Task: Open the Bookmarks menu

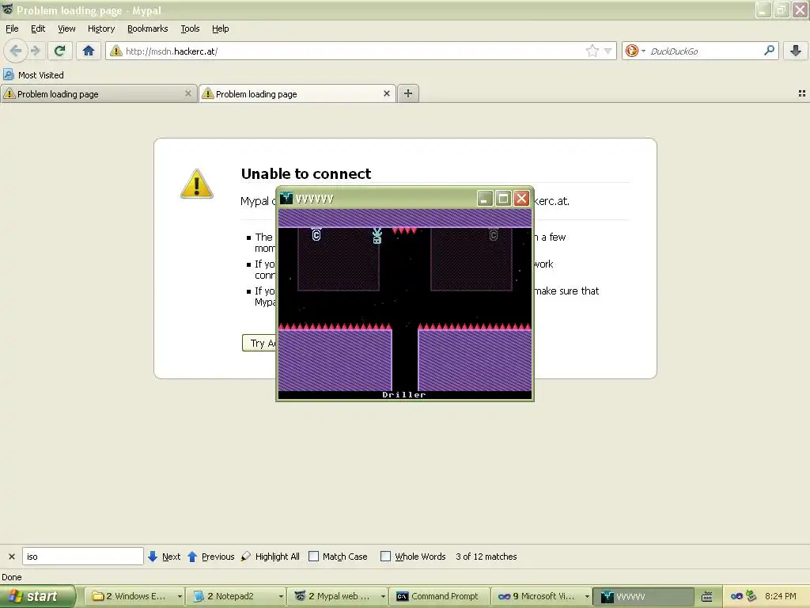Action: point(147,28)
